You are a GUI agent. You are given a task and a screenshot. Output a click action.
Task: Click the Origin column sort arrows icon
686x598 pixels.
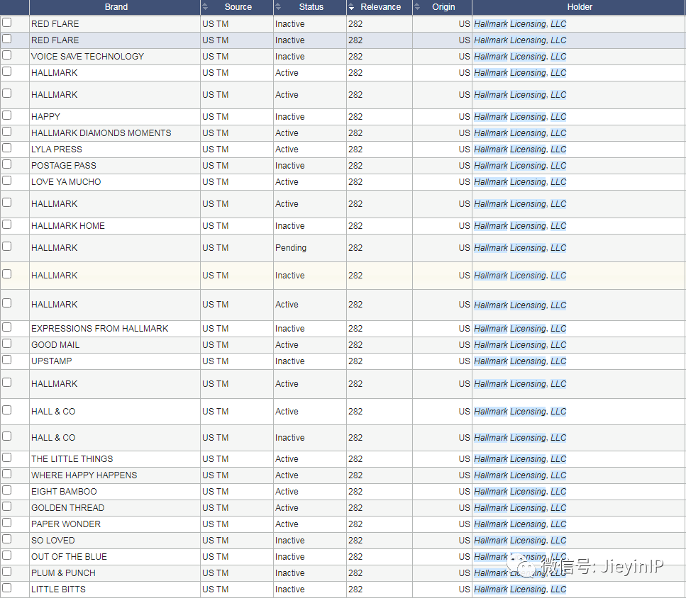pyautogui.click(x=417, y=7)
